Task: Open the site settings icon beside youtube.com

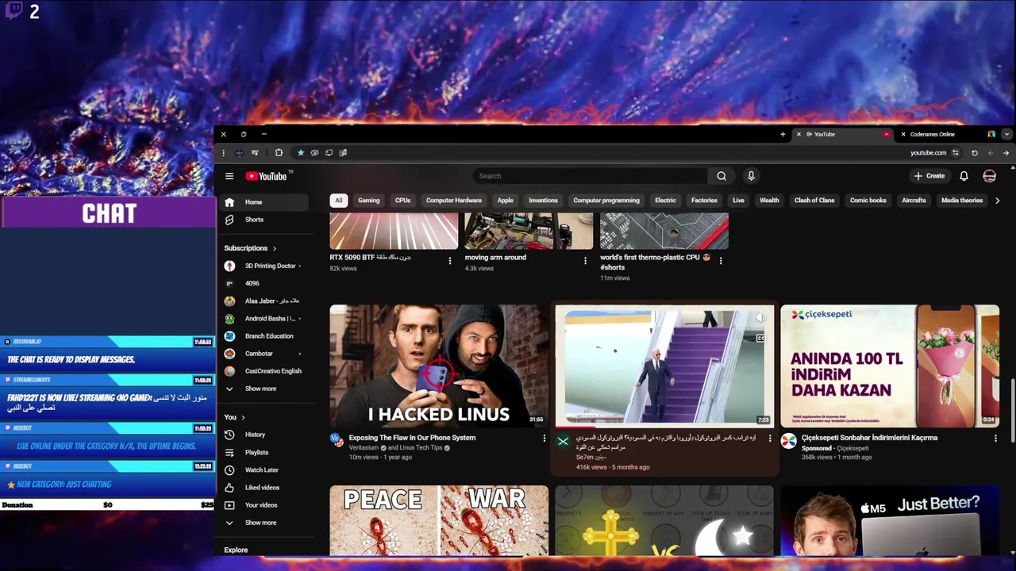Action: pos(956,153)
